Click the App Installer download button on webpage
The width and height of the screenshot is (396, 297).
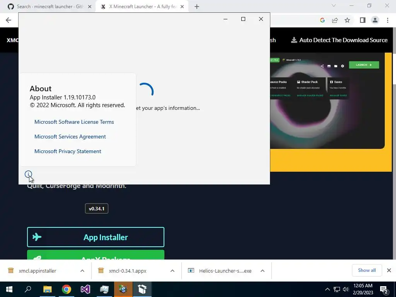(x=96, y=237)
